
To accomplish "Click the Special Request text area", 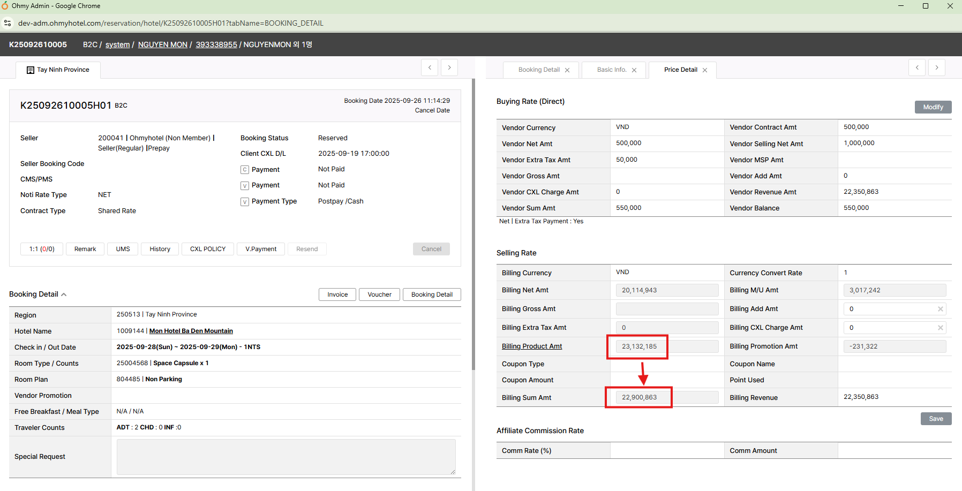I will point(285,457).
